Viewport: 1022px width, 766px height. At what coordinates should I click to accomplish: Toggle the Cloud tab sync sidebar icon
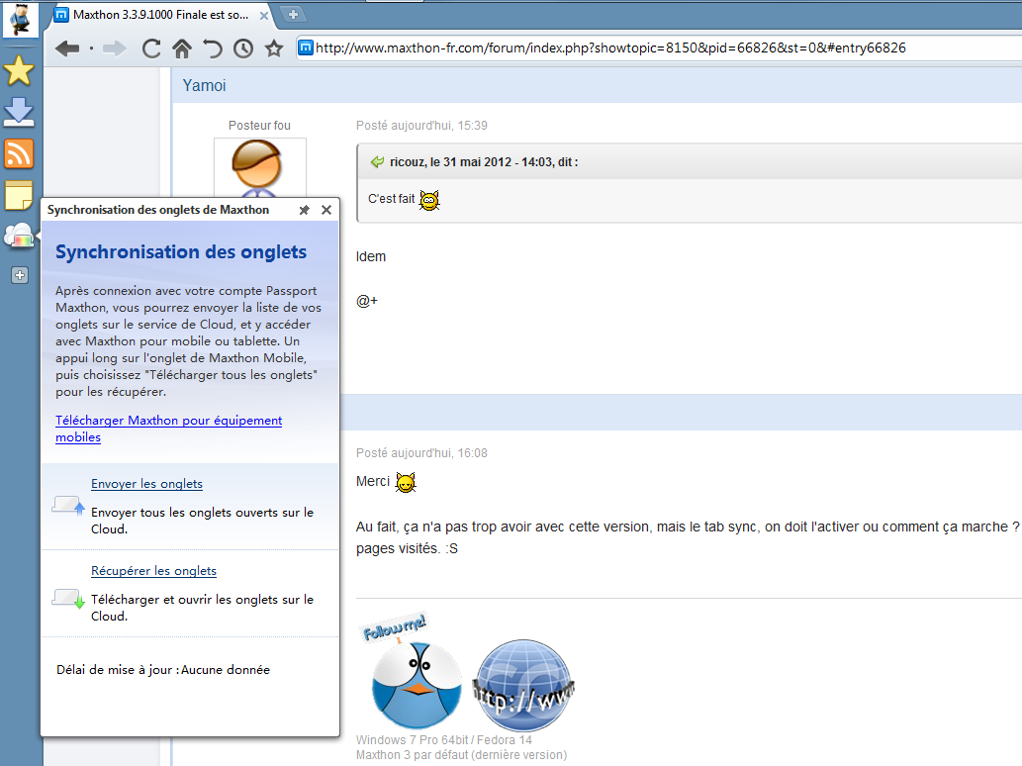click(x=19, y=236)
